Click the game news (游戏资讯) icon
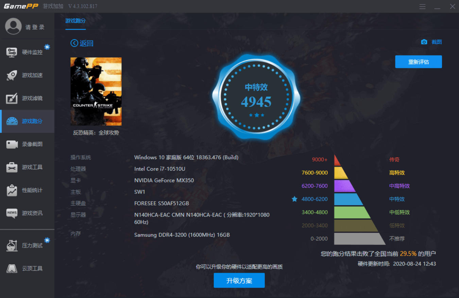 tap(12, 213)
